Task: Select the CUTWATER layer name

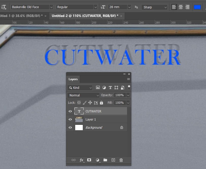Action: click(93, 111)
